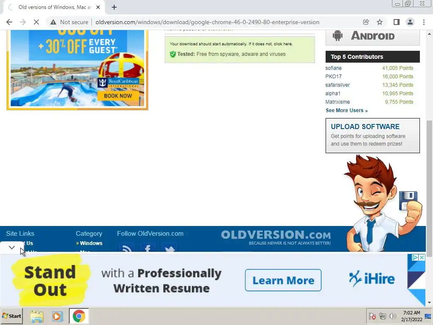Click the OldVersion.com footer logo
433x325 pixels.
point(276,237)
